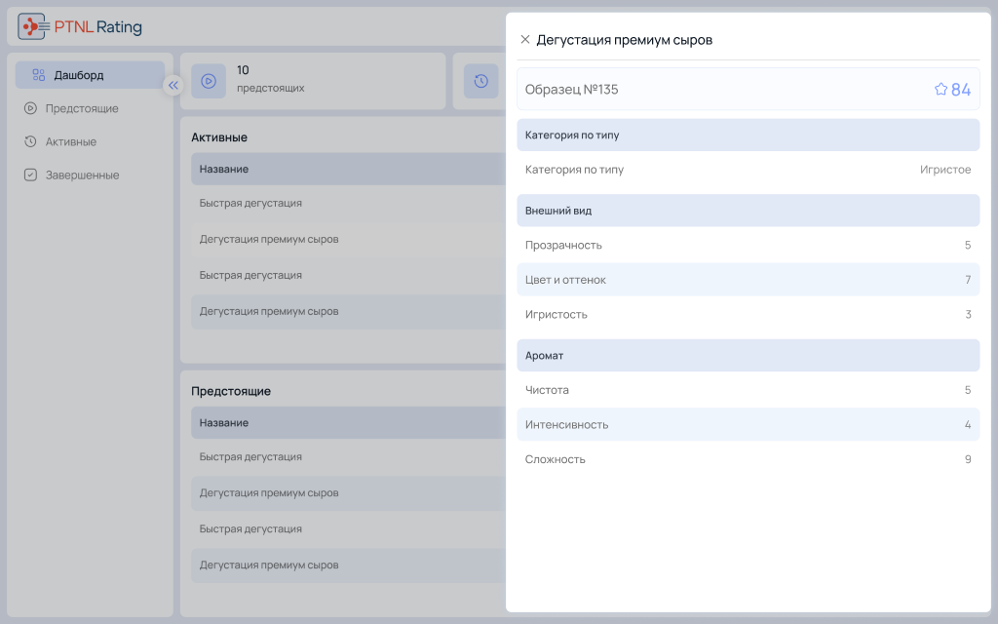Click the Активные clock icon in sidebar
This screenshot has height=624, width=998.
(30, 141)
